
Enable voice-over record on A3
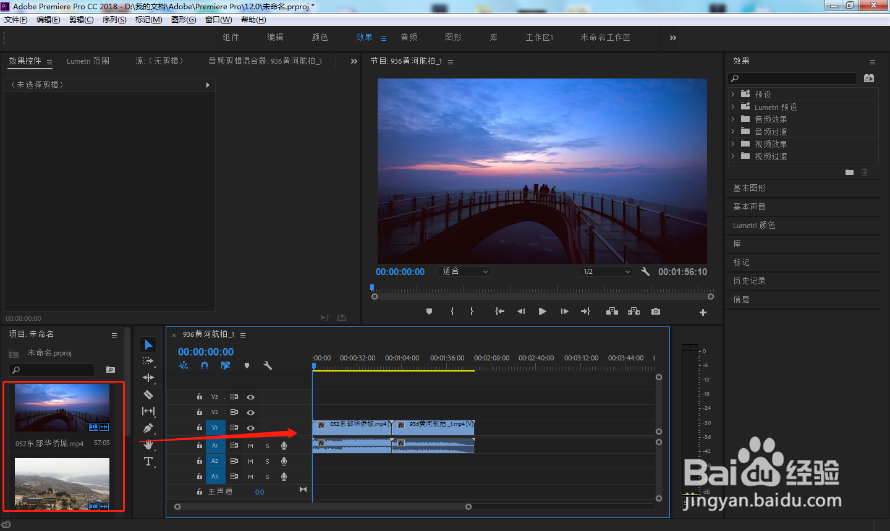[x=284, y=477]
